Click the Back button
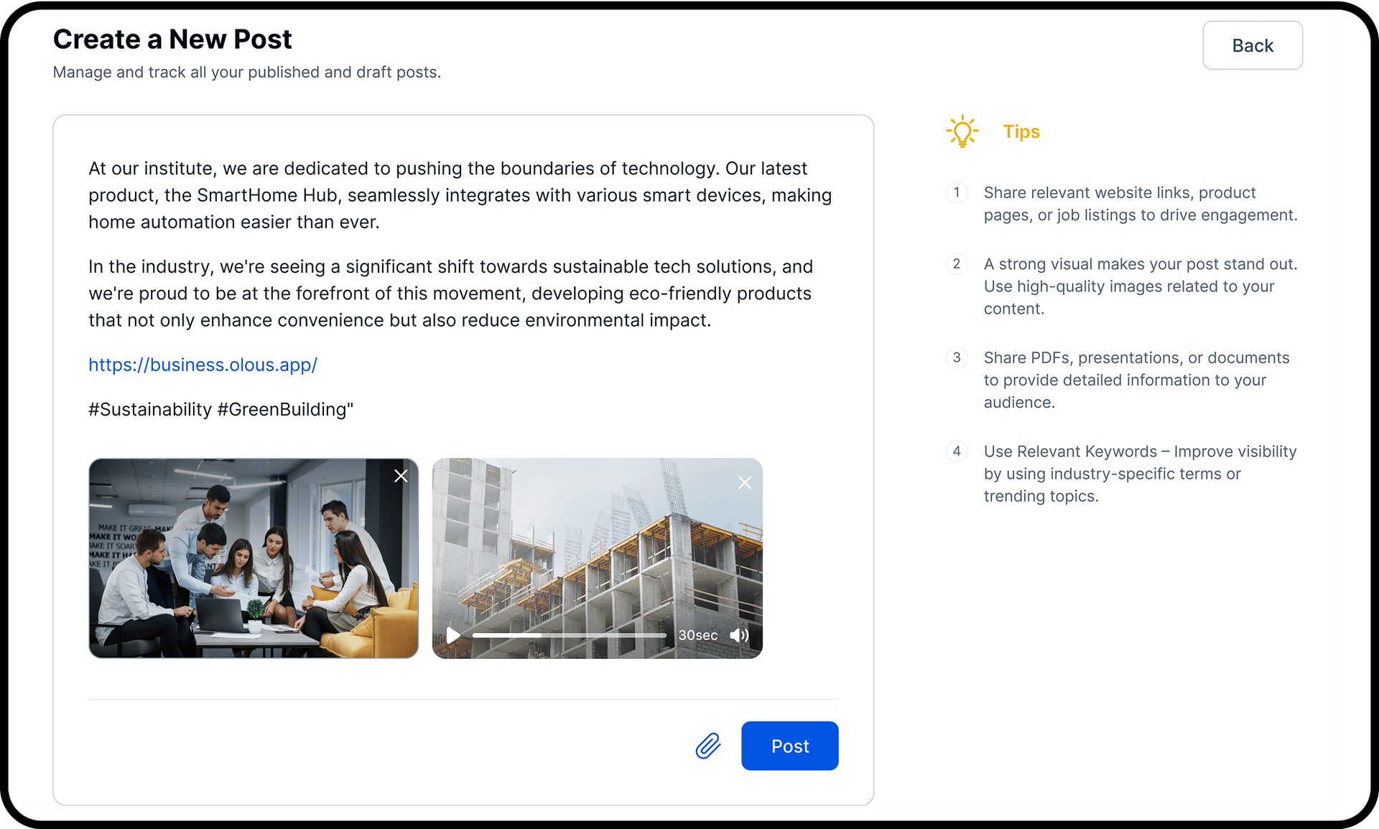This screenshot has height=829, width=1379. pyautogui.click(x=1252, y=45)
